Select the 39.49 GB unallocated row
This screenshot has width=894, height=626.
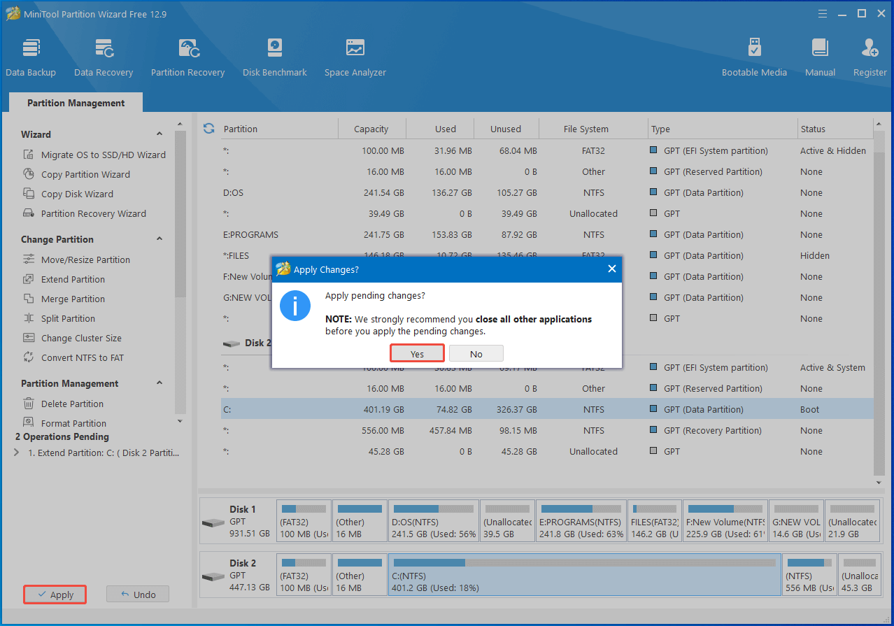click(547, 213)
